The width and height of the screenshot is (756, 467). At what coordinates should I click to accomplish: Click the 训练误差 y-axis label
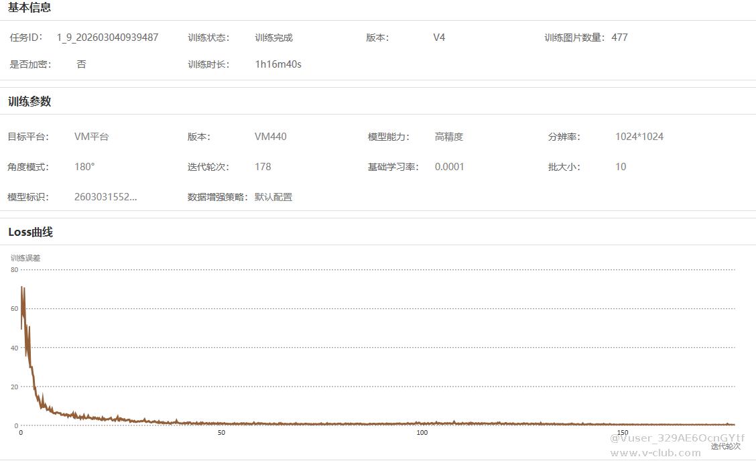[25, 258]
